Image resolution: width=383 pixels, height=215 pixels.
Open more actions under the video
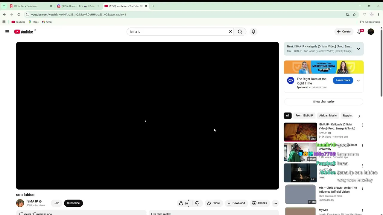coord(275,203)
